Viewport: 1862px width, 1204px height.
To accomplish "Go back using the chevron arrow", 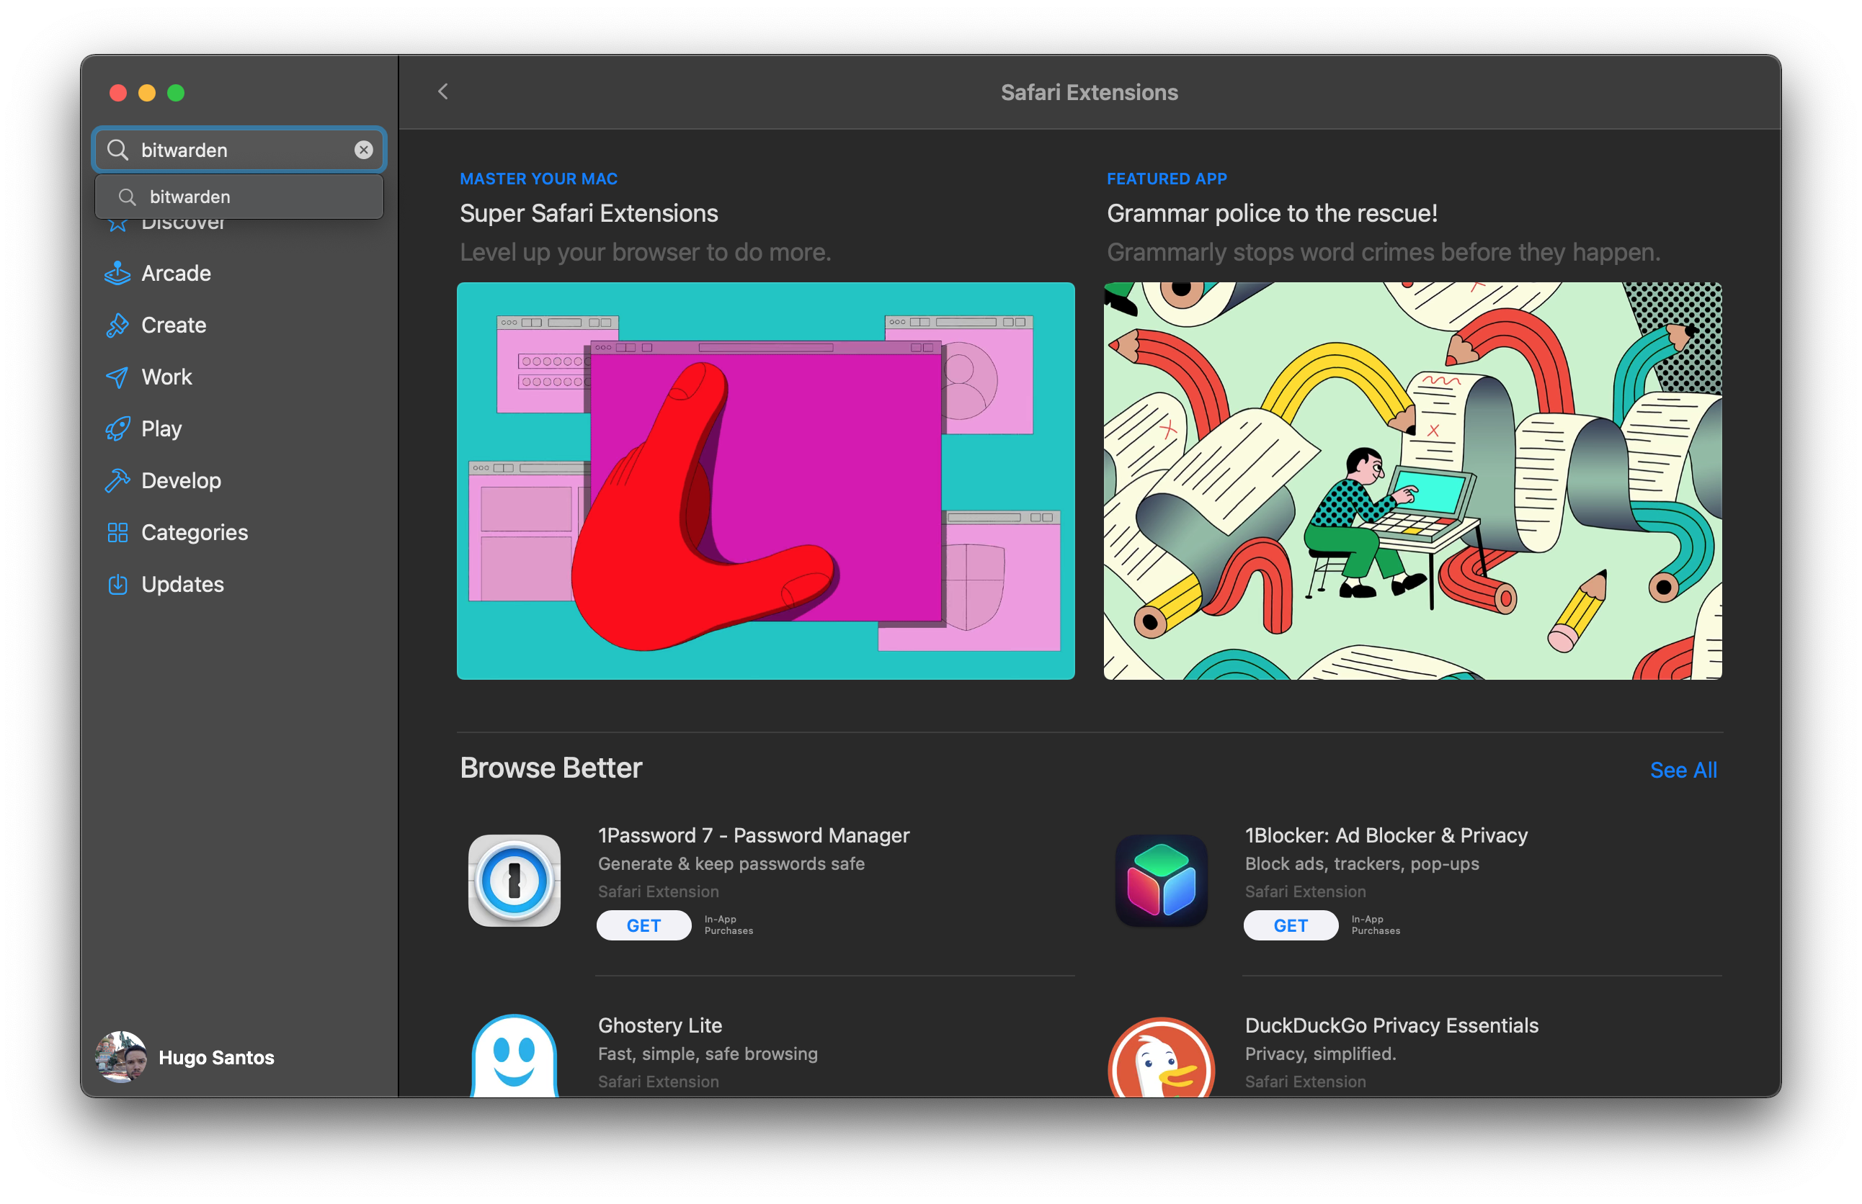I will 443,92.
